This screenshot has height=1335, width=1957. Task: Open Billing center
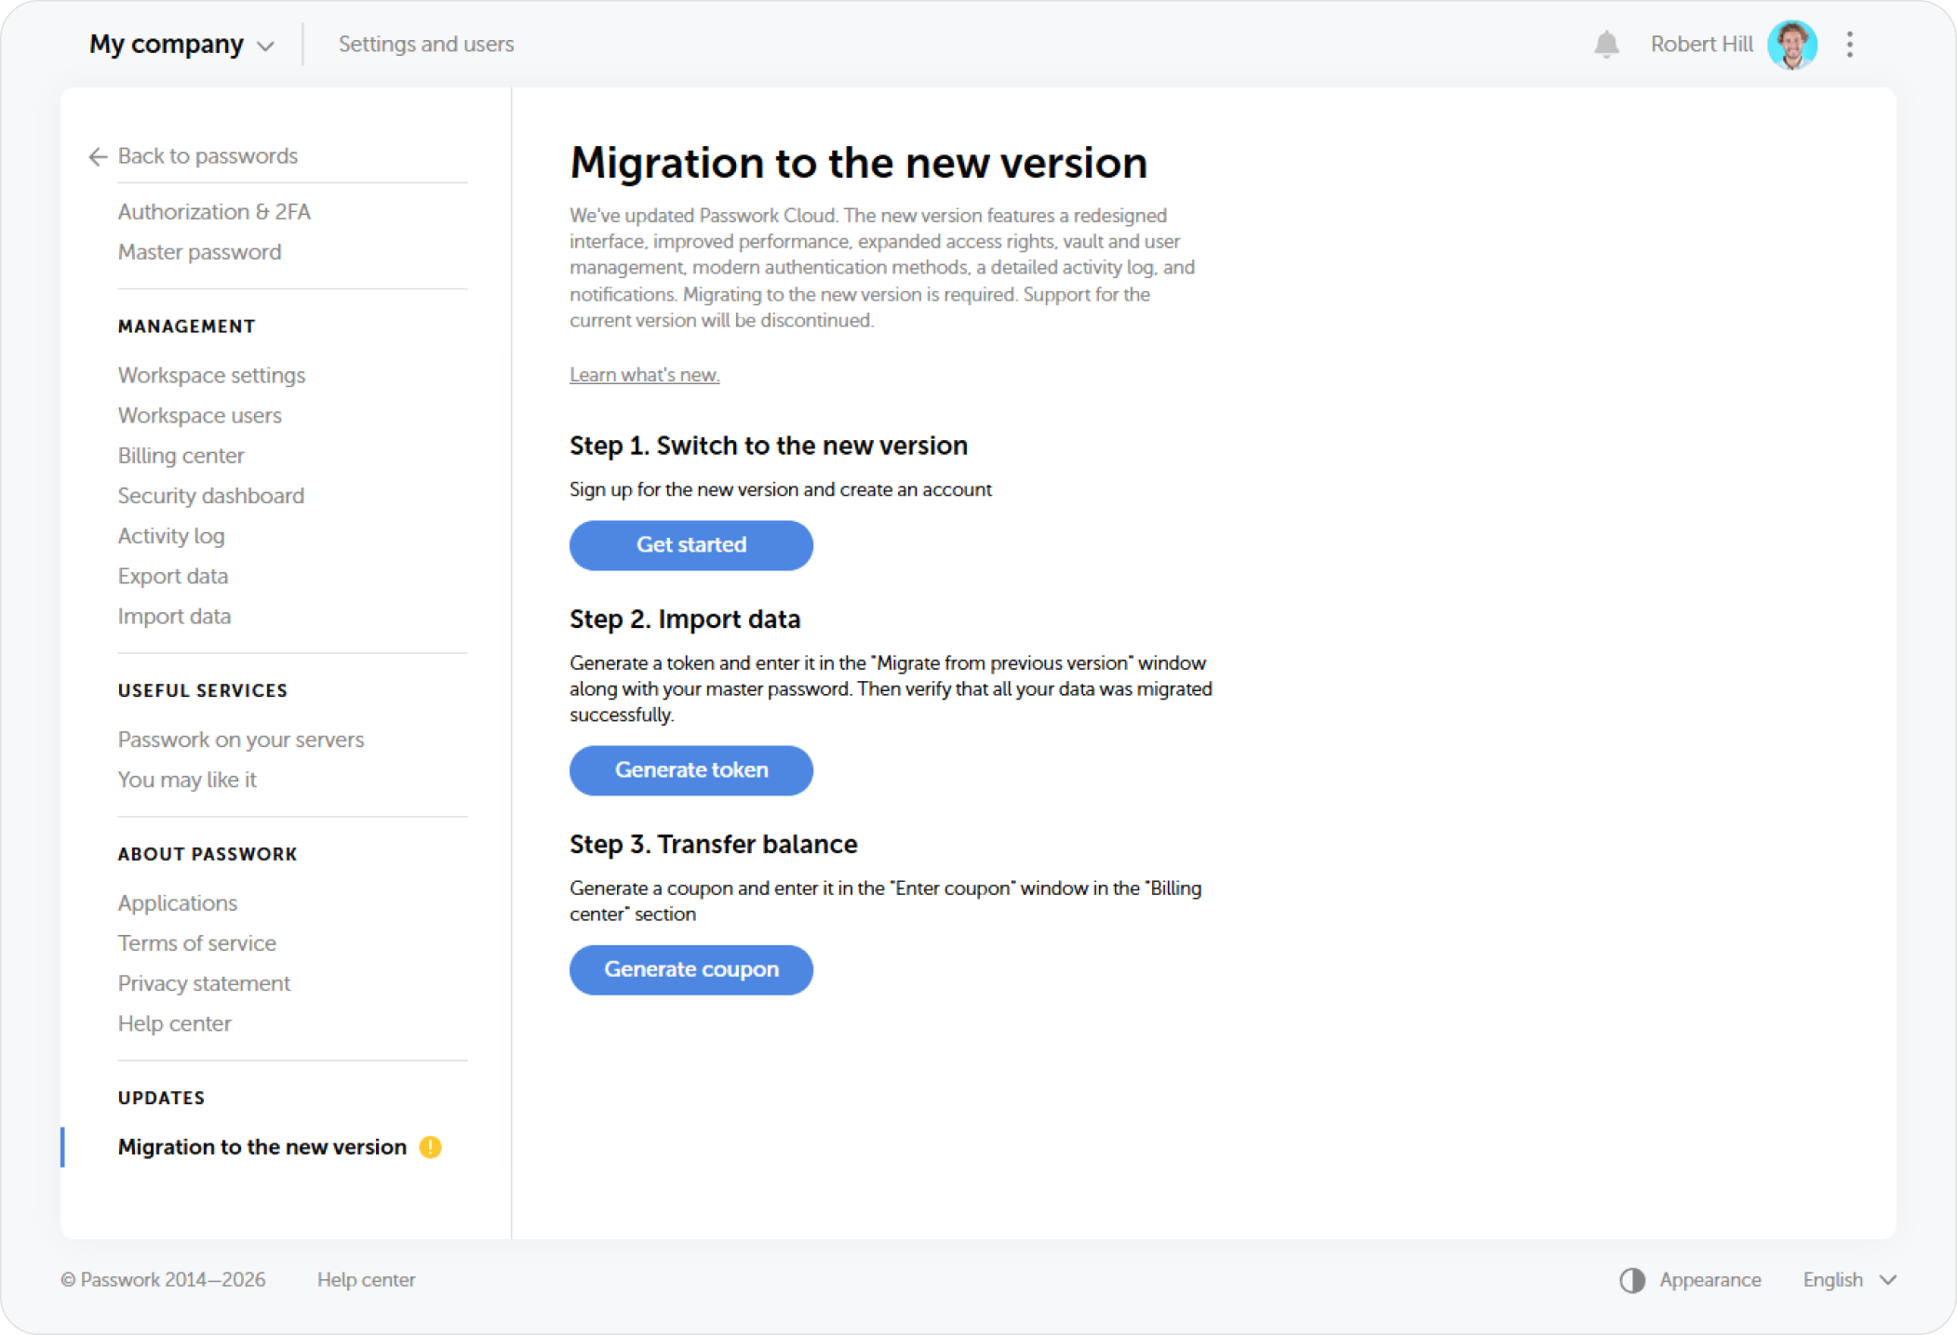coord(181,456)
